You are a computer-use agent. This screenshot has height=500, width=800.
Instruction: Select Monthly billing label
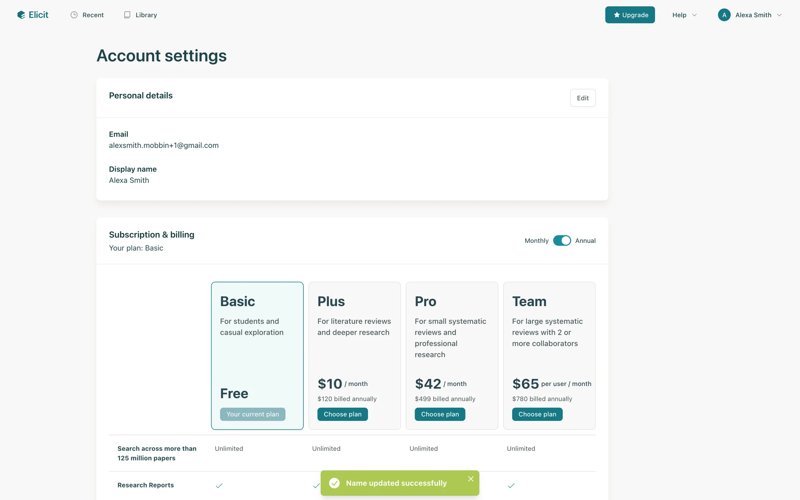tap(536, 240)
